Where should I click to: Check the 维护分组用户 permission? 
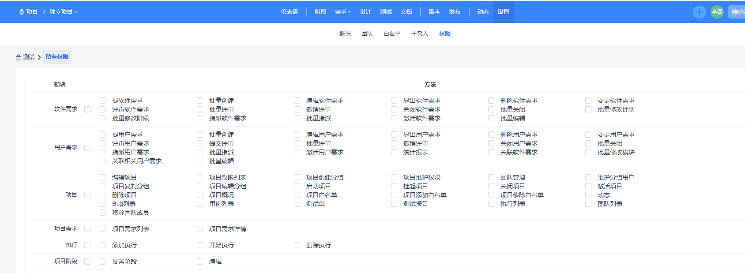pyautogui.click(x=588, y=177)
